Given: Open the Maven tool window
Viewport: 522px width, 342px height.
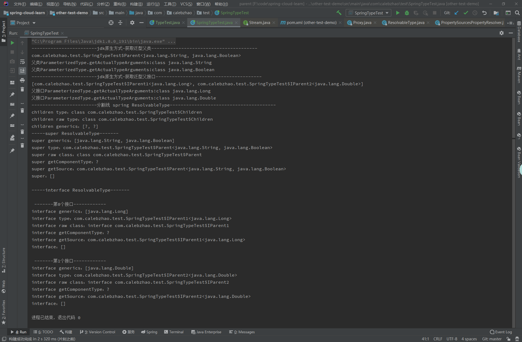Looking at the screenshot, I should click(519, 74).
